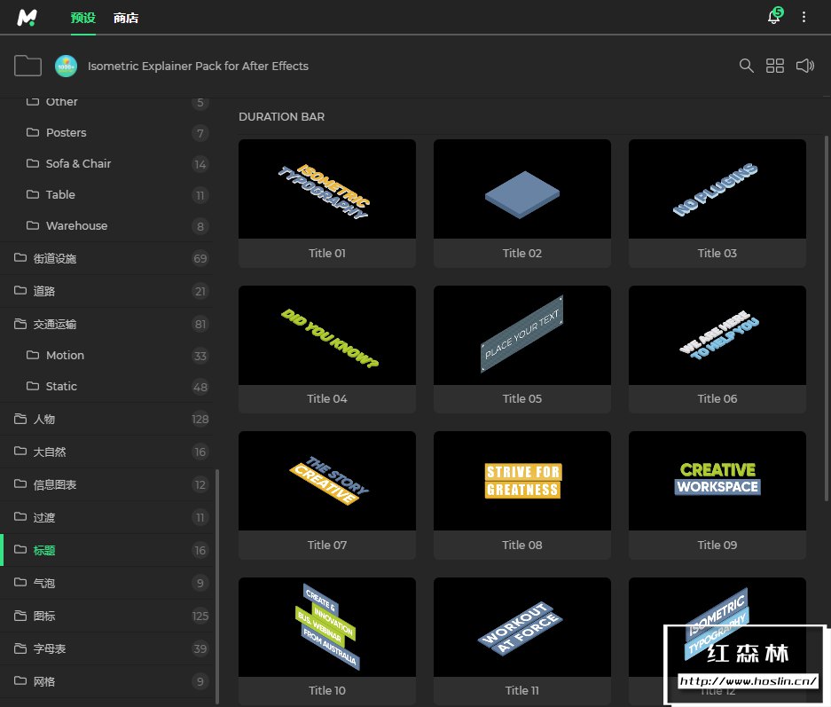Image resolution: width=831 pixels, height=707 pixels.
Task: Open the 街道设施 category
Action: [x=106, y=258]
